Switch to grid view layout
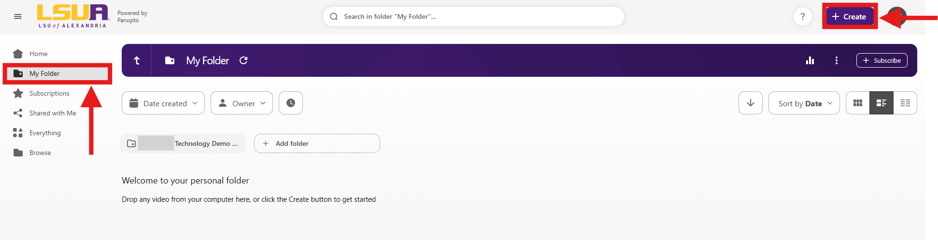Image resolution: width=938 pixels, height=240 pixels. 858,103
